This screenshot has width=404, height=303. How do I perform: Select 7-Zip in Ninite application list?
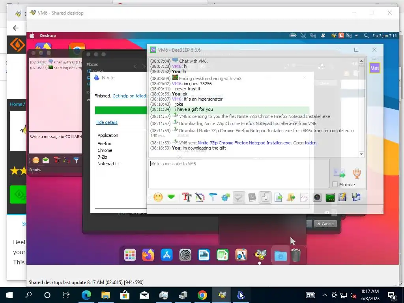102,157
